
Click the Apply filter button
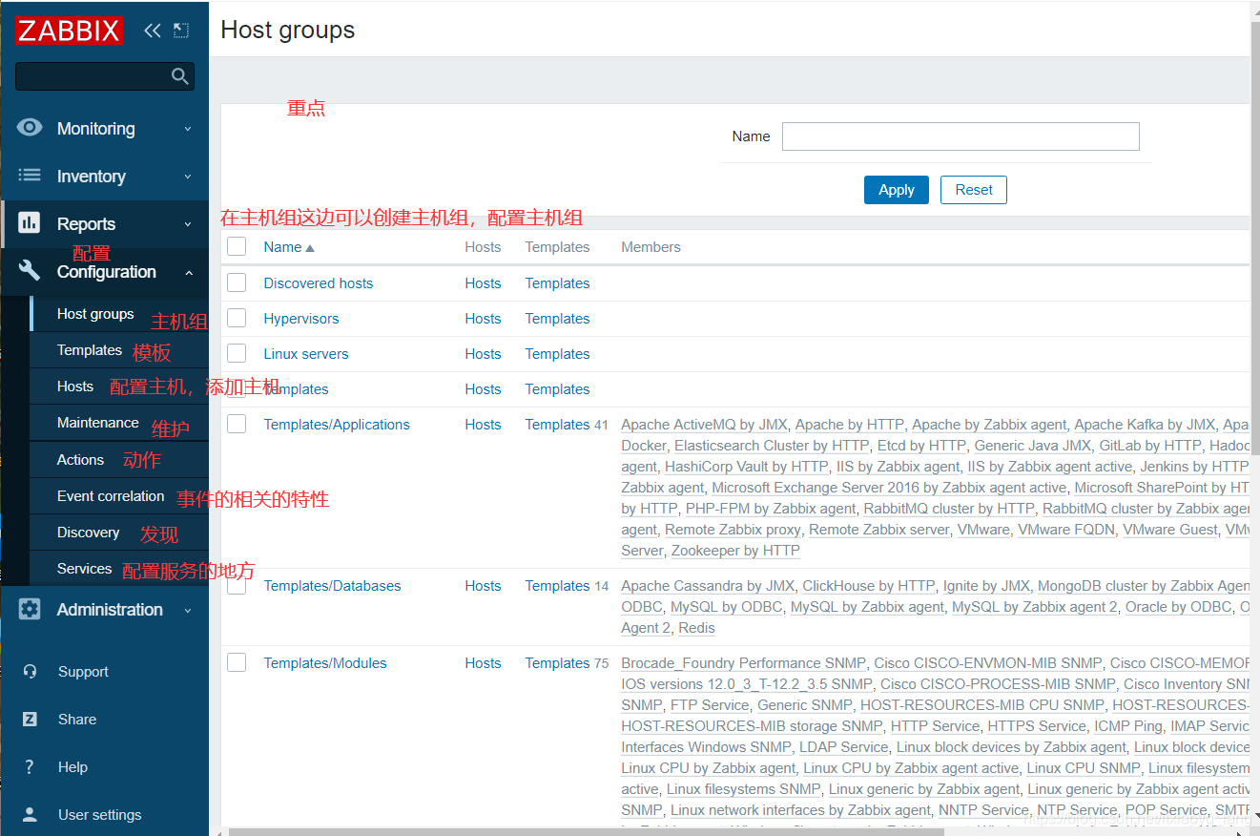(897, 190)
